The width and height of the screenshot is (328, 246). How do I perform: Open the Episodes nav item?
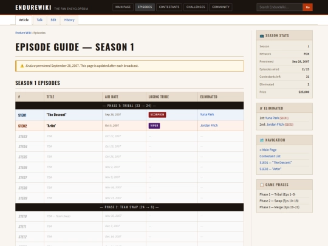coord(145,7)
